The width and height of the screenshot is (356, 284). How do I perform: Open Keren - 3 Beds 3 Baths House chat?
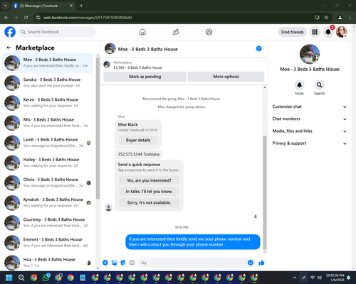tap(48, 103)
